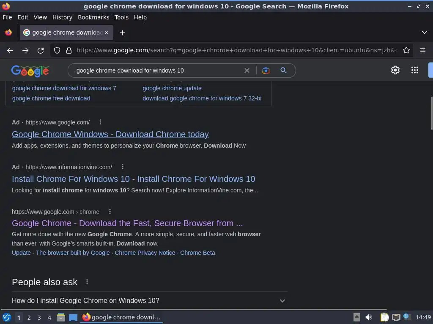Viewport: 433px width, 324px height.
Task: Open the desktop start menu
Action: point(7,317)
